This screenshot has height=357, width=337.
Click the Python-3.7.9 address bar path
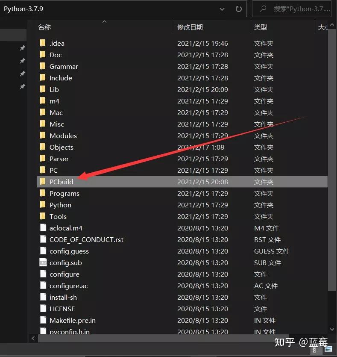(x=23, y=9)
